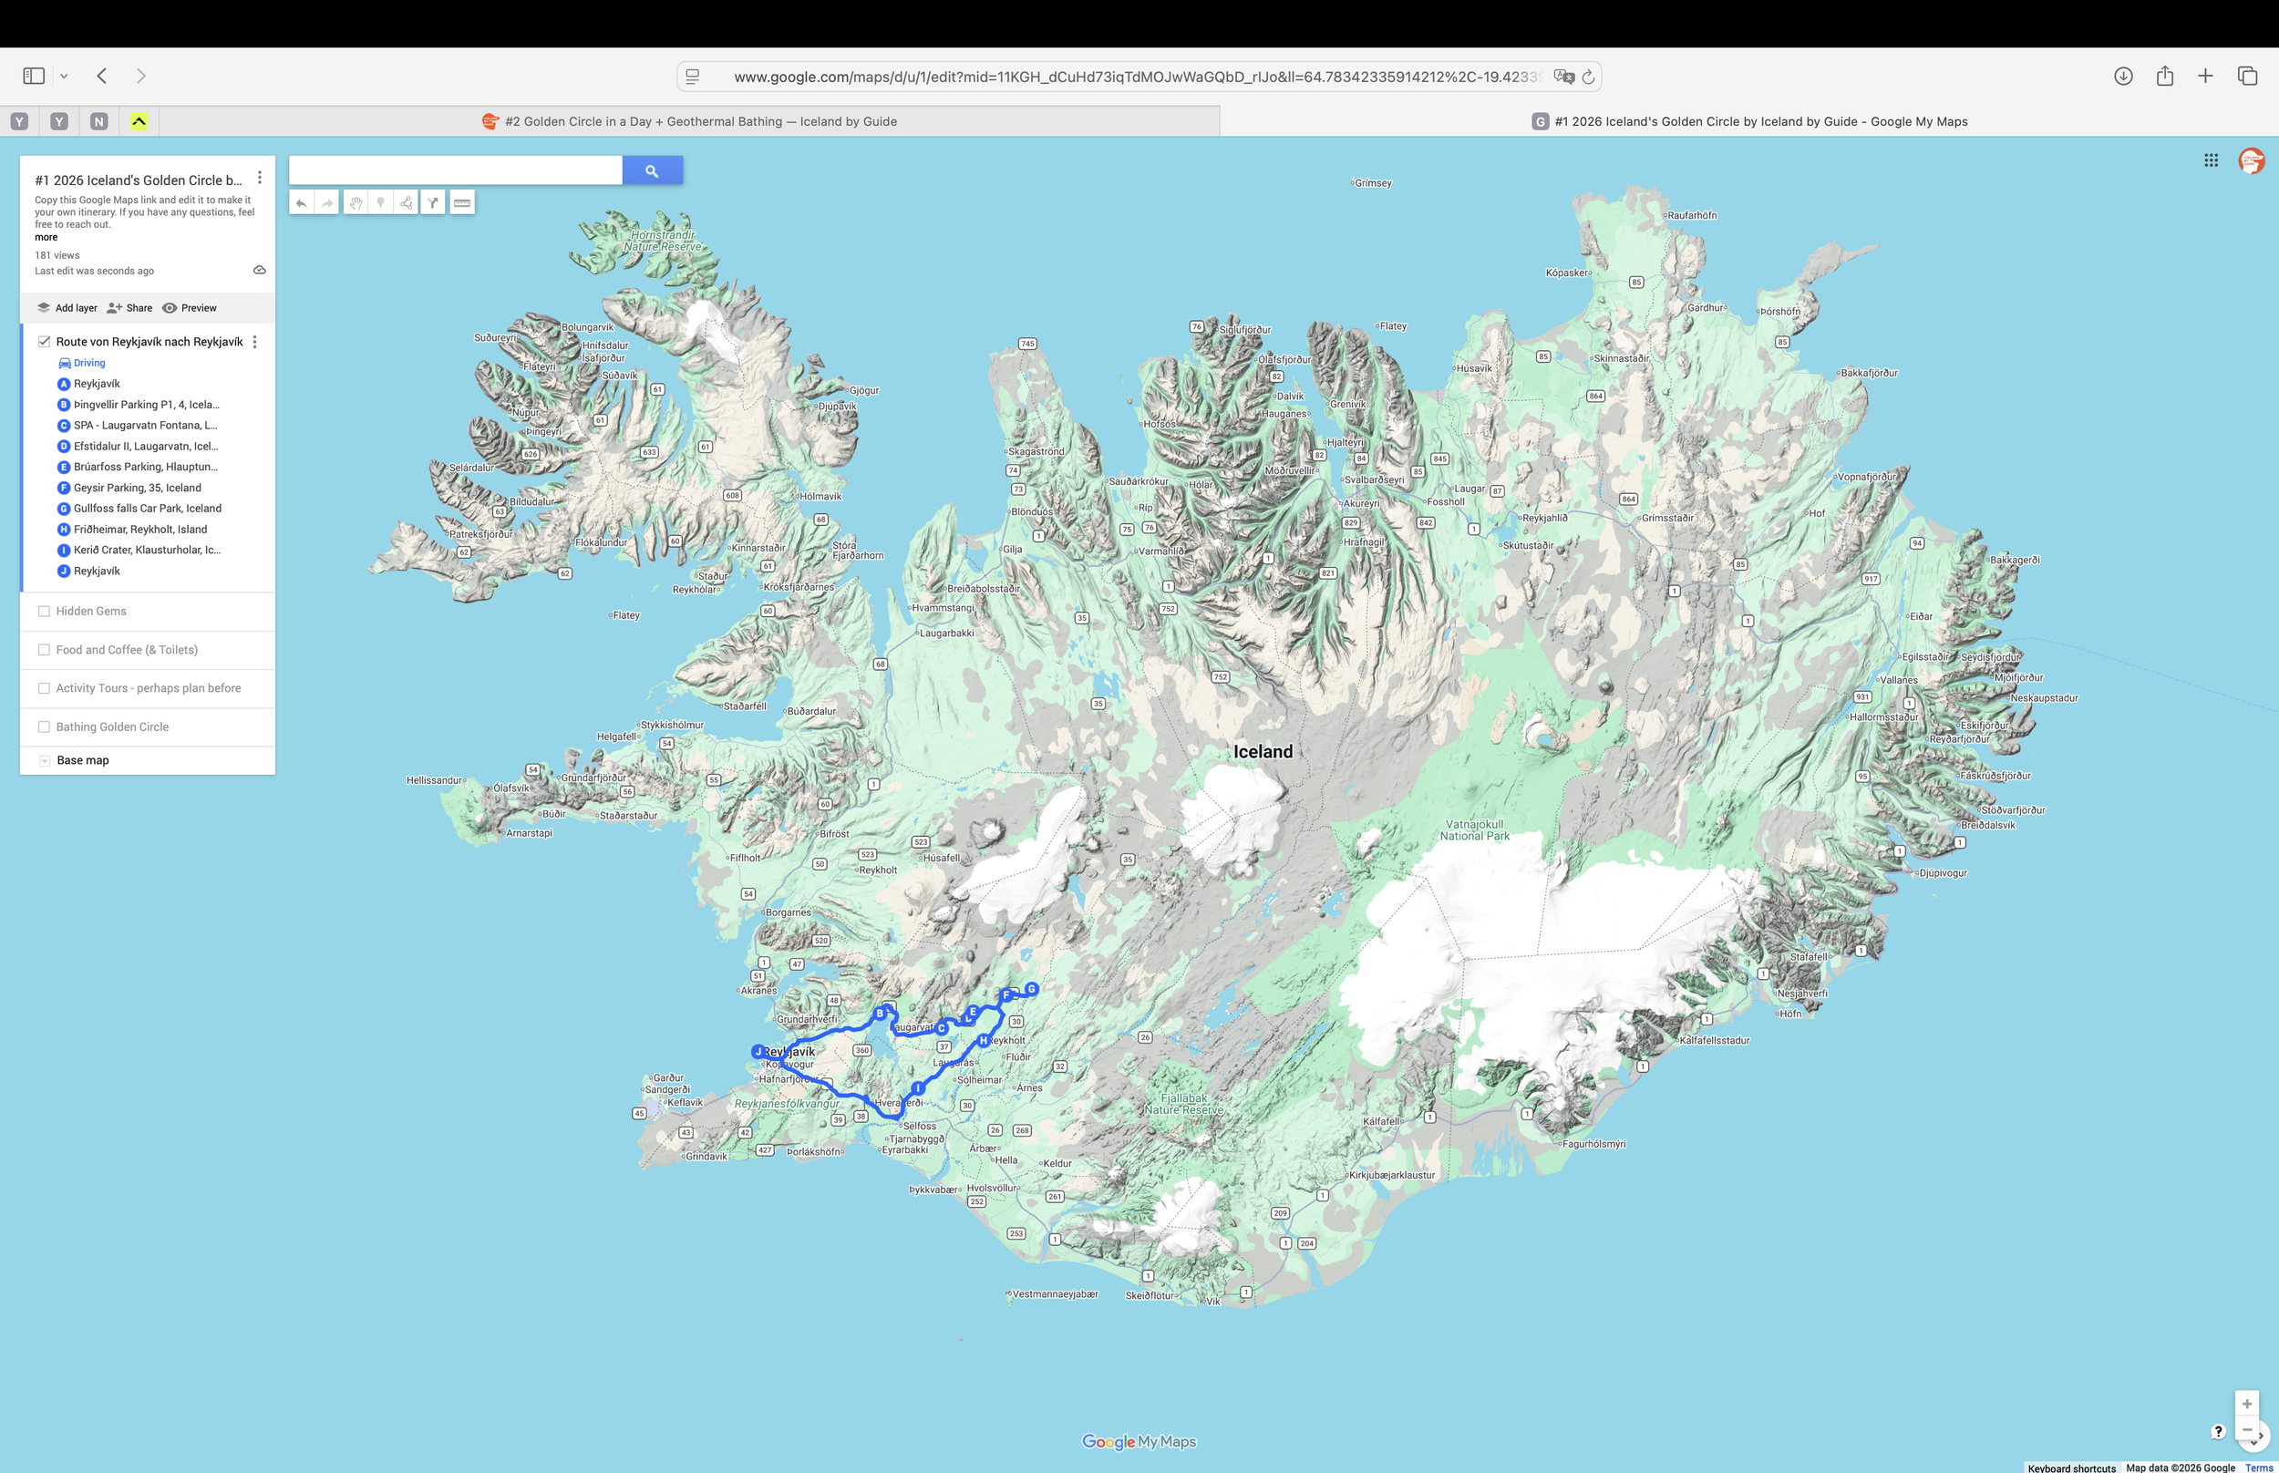Click the page reader icon in address bar
Image resolution: width=2279 pixels, height=1473 pixels.
click(x=693, y=77)
